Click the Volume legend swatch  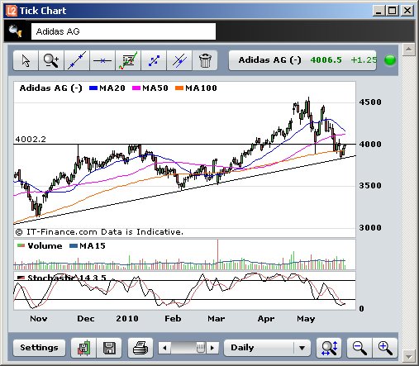tap(21, 245)
